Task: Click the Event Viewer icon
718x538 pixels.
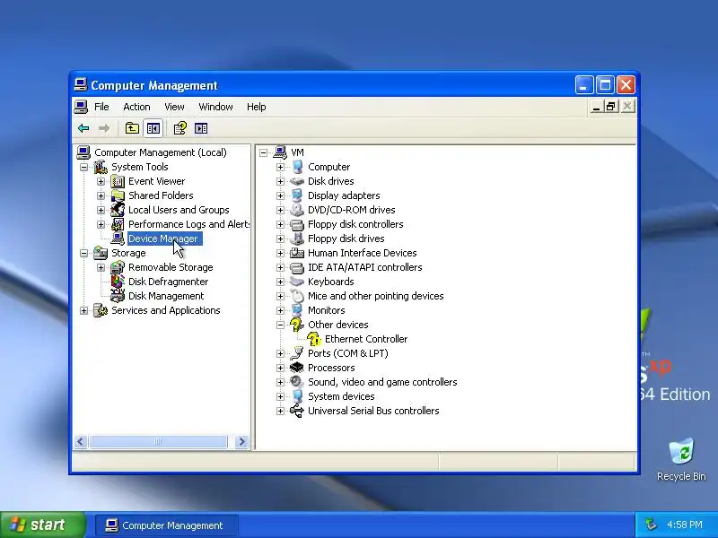Action: tap(118, 181)
